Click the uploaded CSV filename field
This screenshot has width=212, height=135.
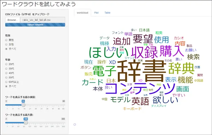42,20
